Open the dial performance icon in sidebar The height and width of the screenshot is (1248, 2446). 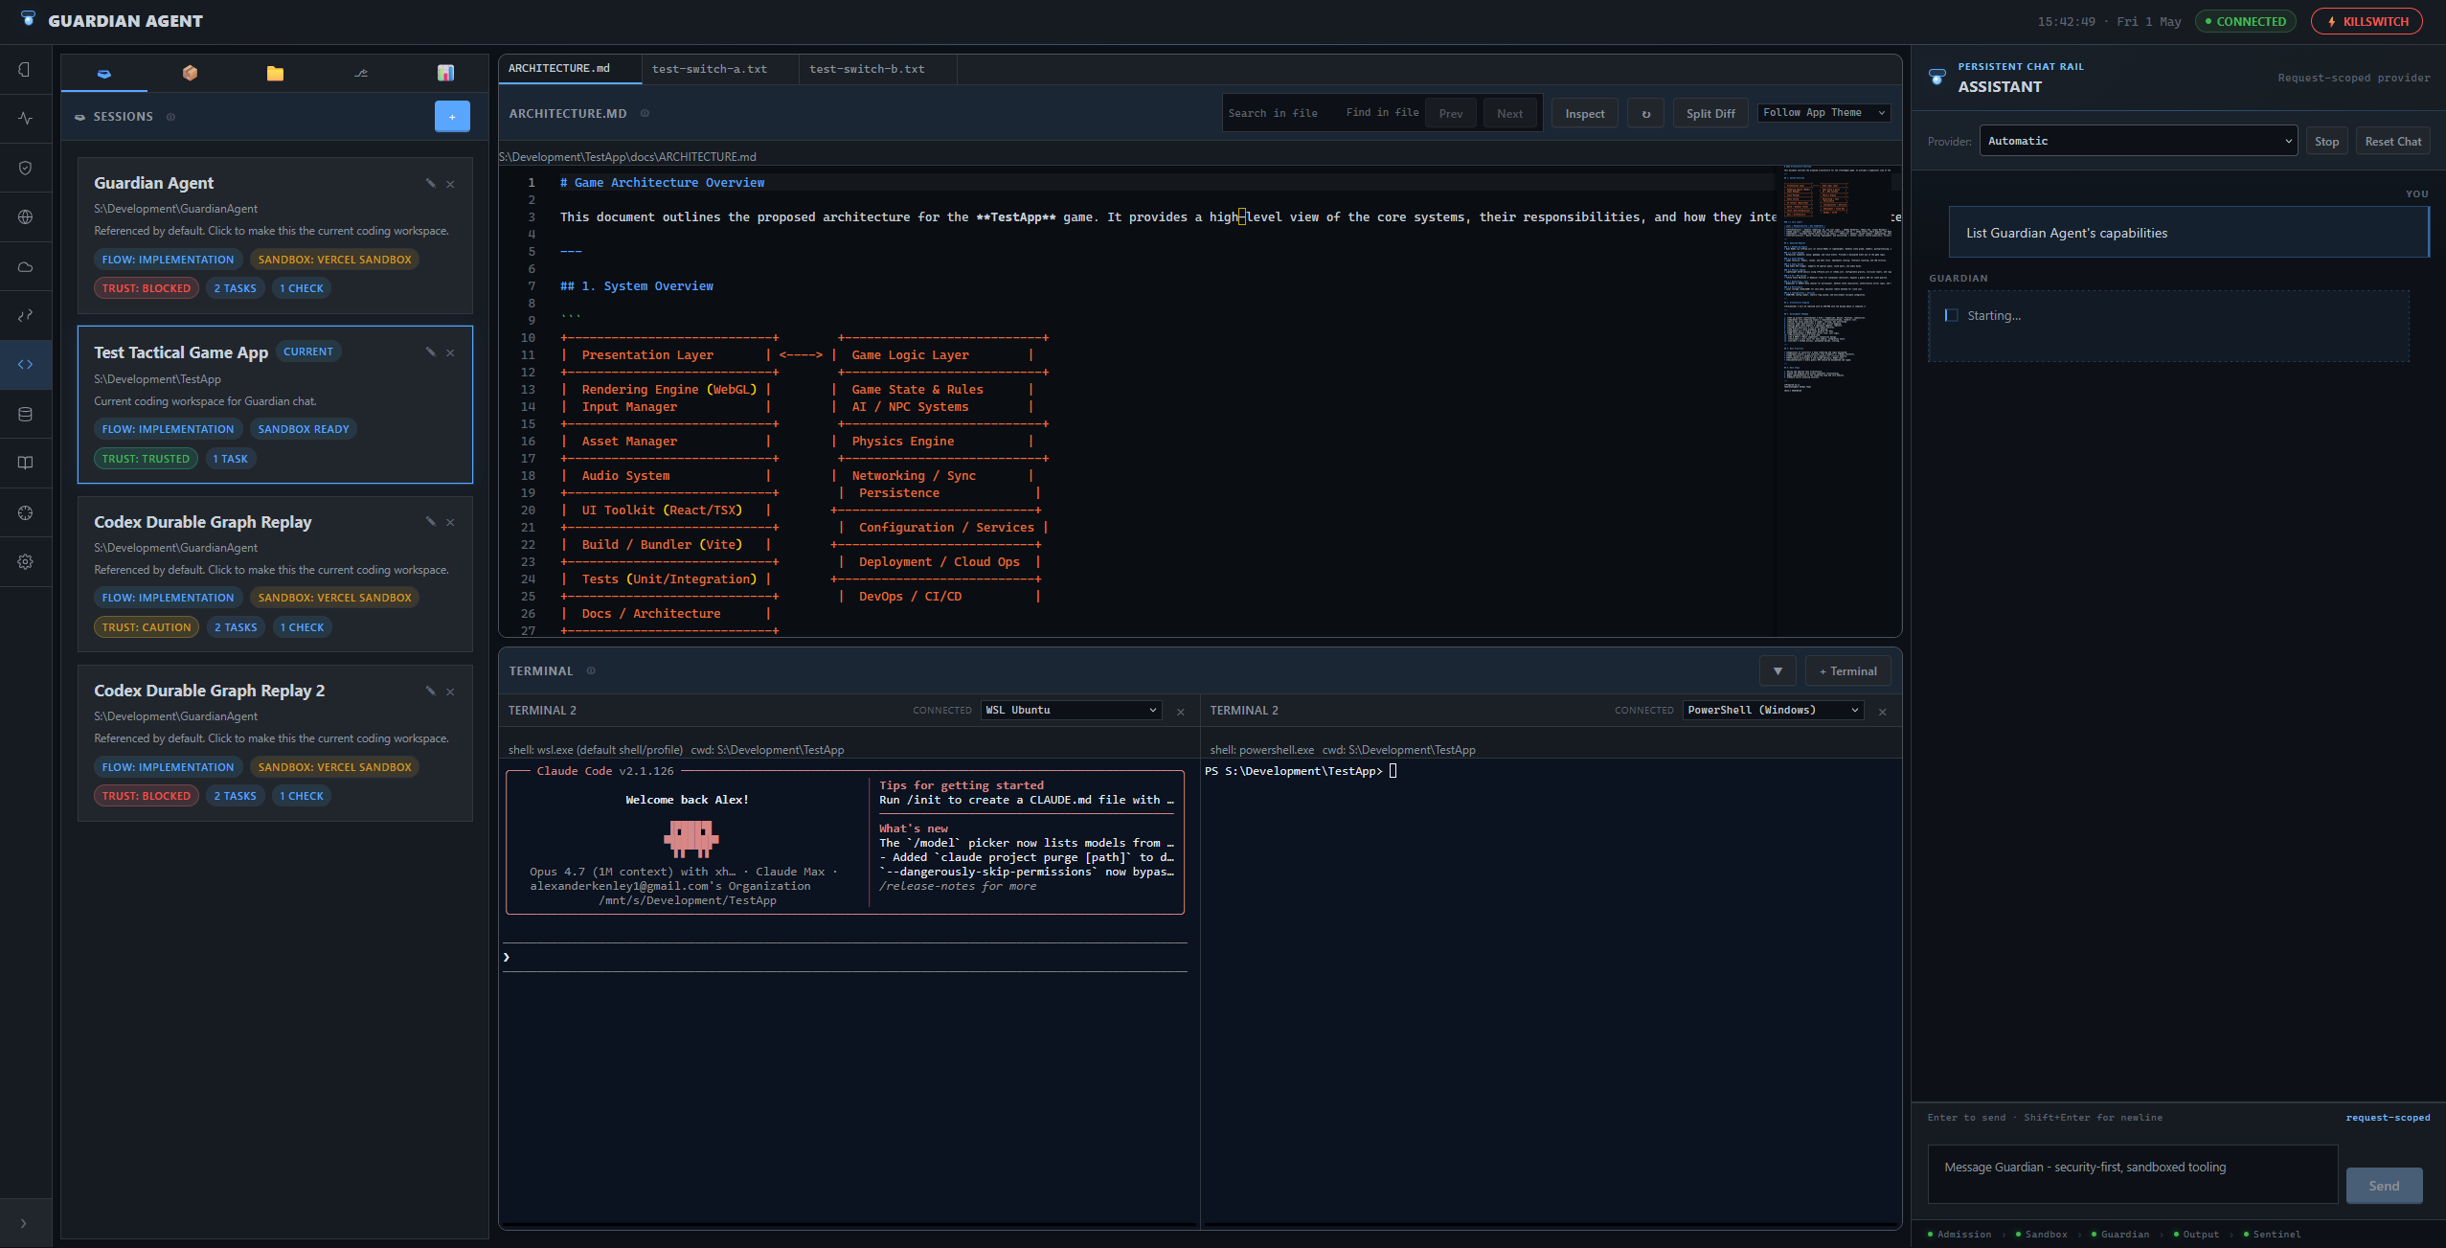tap(25, 512)
